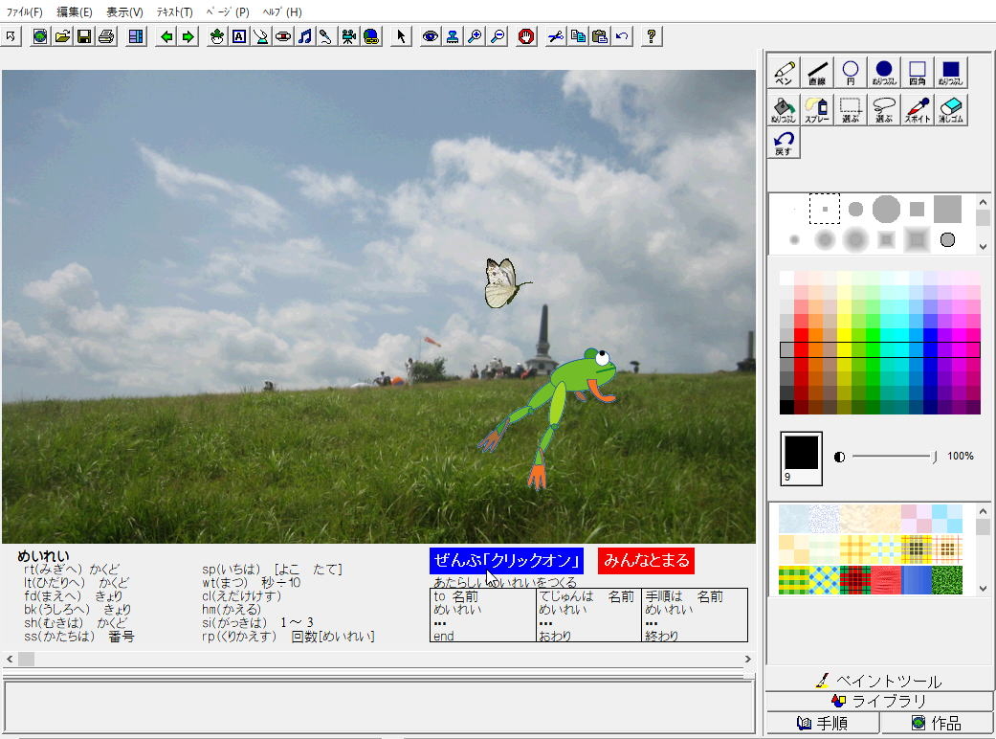Image resolution: width=996 pixels, height=739 pixels.
Task: Select the 四角 (outline rectangle) tool
Action: coord(918,73)
